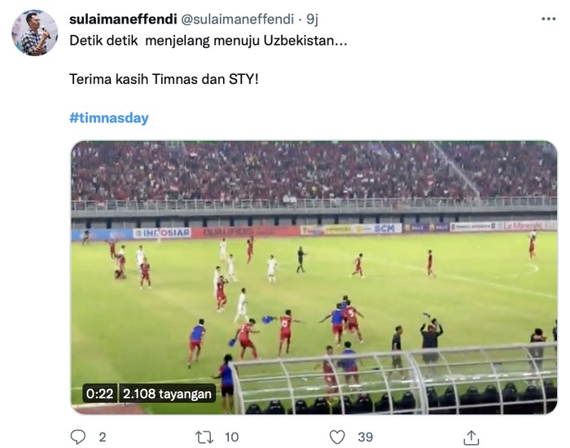
Task: Open sulaimaneffendi's profile avatar
Action: (35, 33)
